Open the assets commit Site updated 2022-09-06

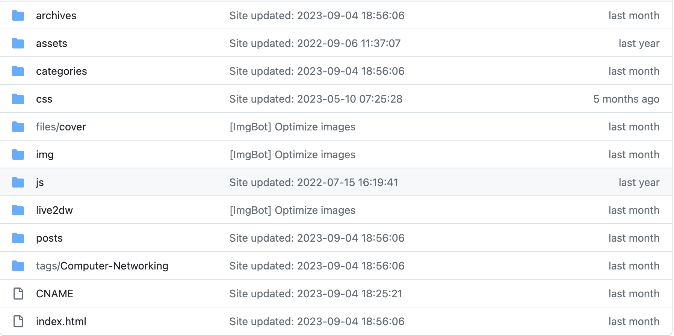coord(315,43)
